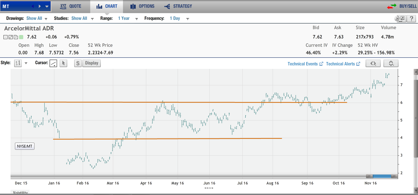Image resolution: width=418 pixels, height=195 pixels.
Task: Click the left handle of the range slider
Action: click(369, 176)
